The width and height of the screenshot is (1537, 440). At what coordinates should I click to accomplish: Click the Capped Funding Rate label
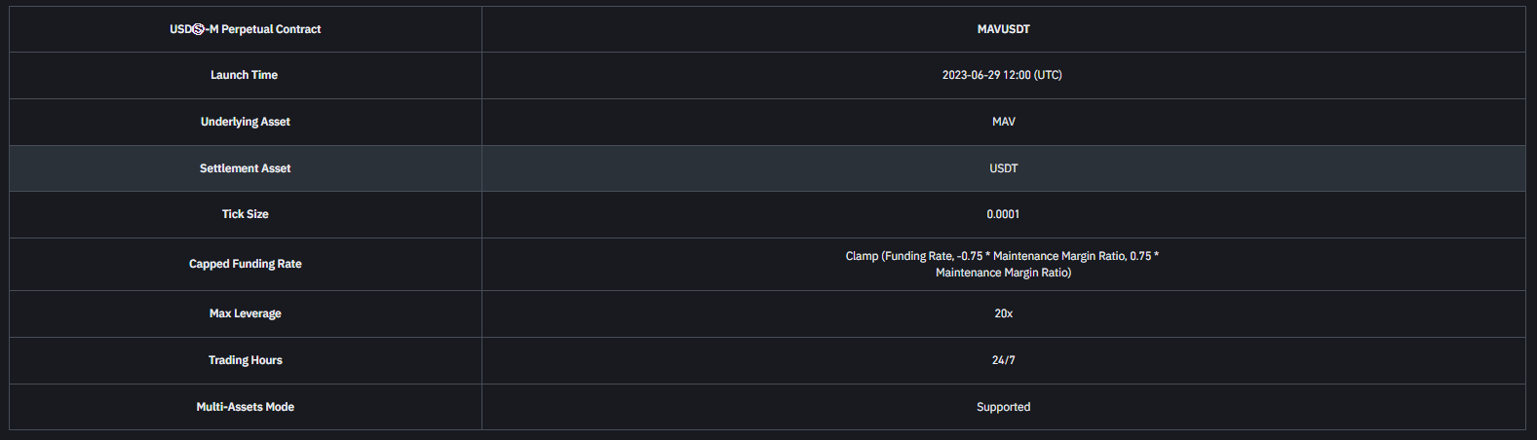point(246,264)
